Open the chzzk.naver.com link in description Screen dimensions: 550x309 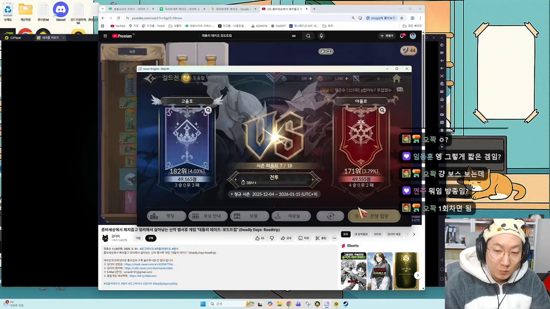click(150, 264)
